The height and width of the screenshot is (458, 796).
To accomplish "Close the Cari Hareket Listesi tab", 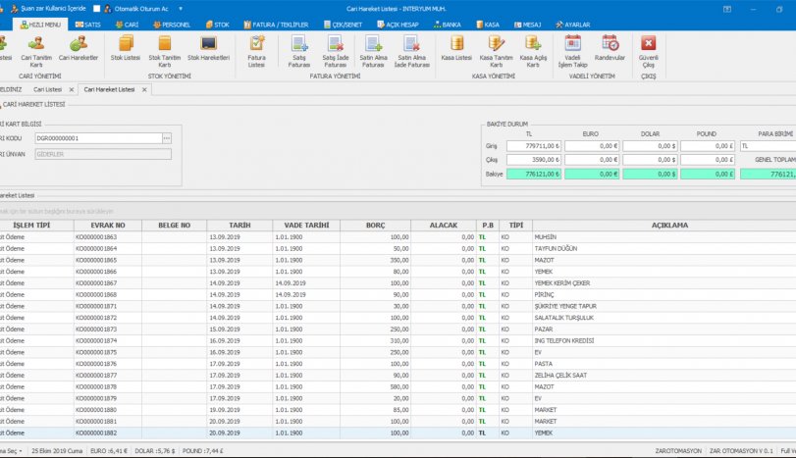I will click(x=144, y=90).
